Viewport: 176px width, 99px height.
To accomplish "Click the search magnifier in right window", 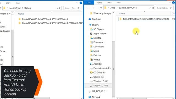I will [171, 8].
